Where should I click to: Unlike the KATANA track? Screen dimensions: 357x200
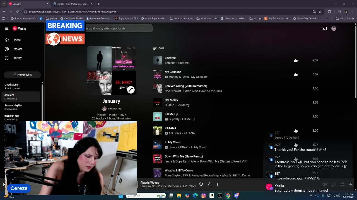(x=296, y=131)
